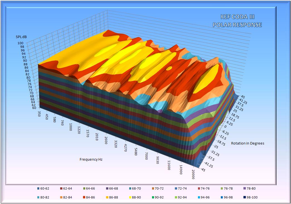Select the 92-94 legend swatch
291x204 pixels.
click(176, 197)
